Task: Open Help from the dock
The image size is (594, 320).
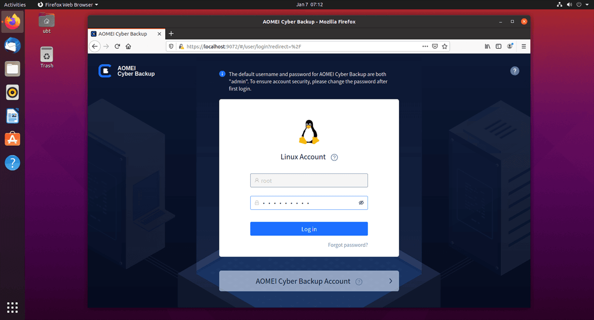Action: (12, 163)
